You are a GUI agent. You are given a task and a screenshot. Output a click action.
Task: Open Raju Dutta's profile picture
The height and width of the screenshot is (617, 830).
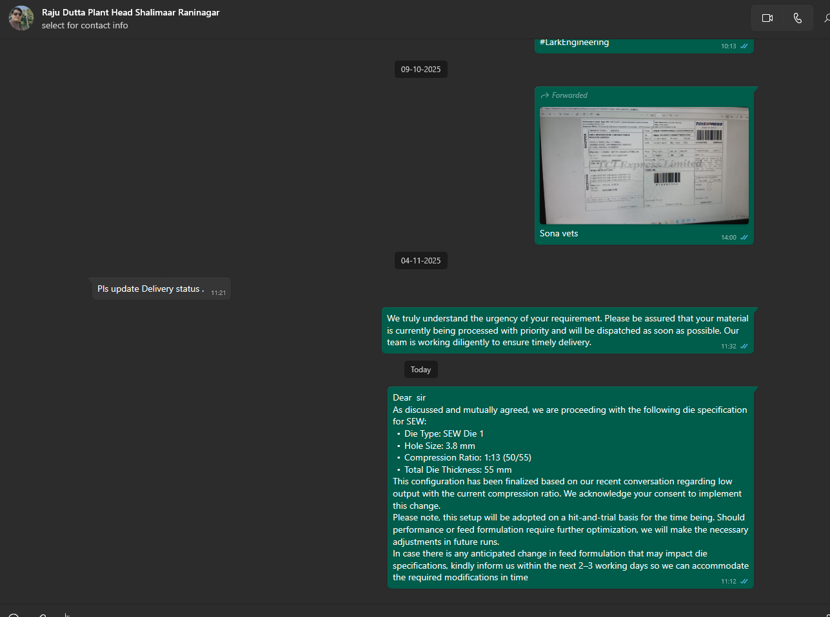(21, 18)
